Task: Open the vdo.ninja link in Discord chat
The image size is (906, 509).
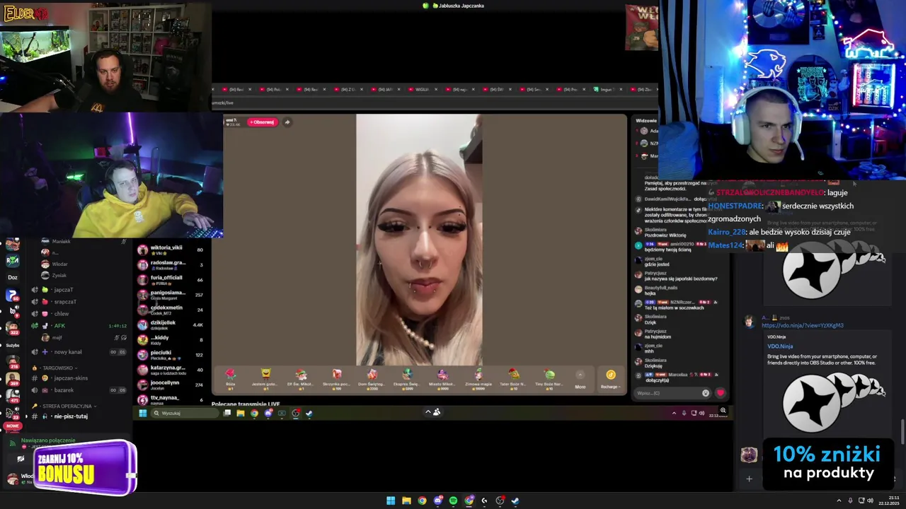Action: tap(803, 326)
